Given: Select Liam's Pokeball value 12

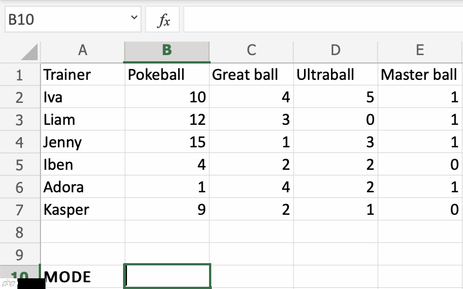Looking at the screenshot, I should point(167,119).
